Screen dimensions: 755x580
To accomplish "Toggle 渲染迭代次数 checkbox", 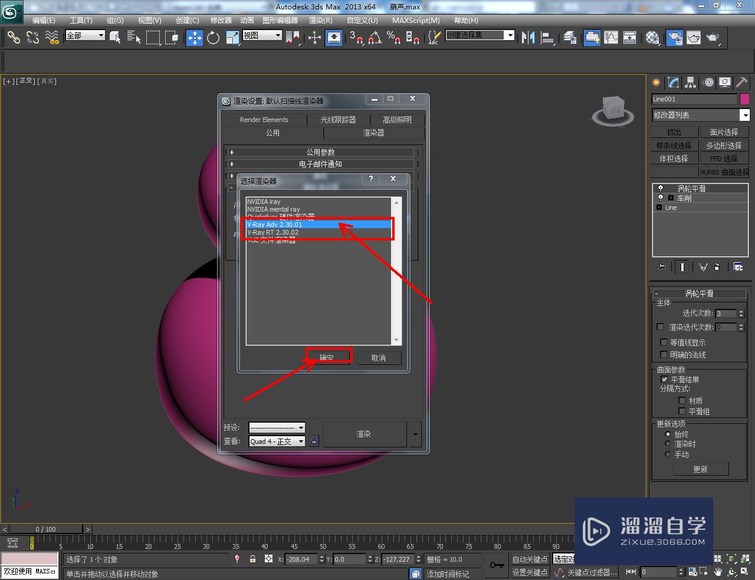I will point(660,327).
